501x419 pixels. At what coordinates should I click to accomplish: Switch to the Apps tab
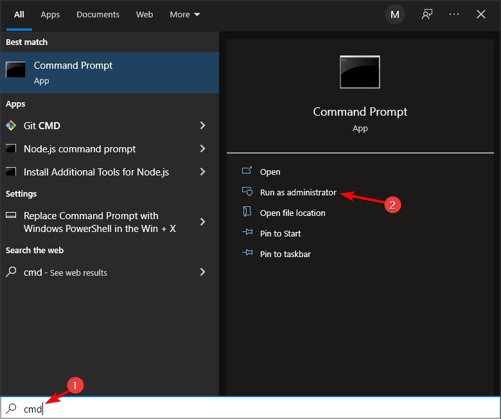(x=50, y=14)
